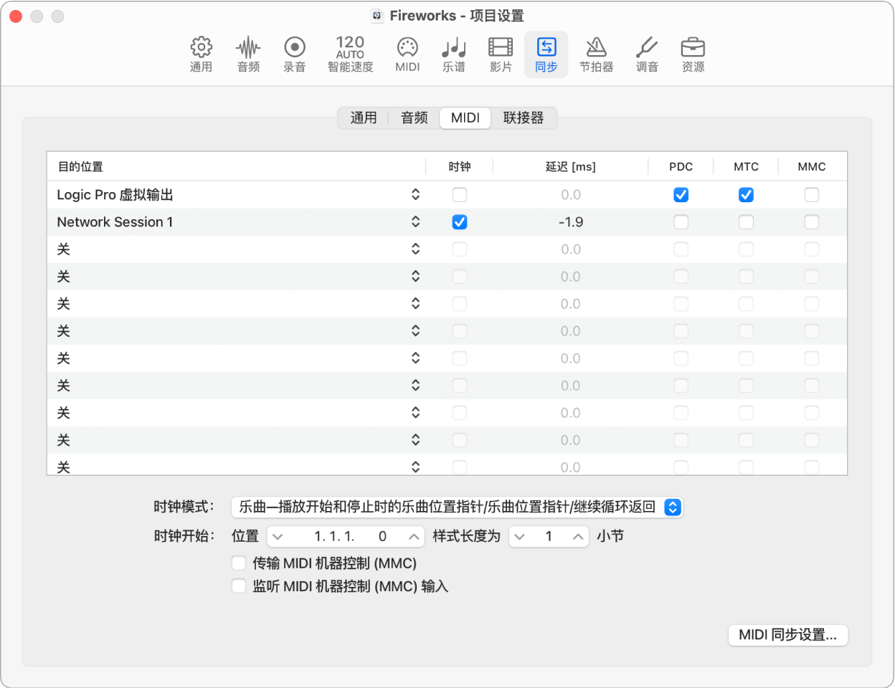This screenshot has height=688, width=895.
Task: Click the MIDI 同步设置 button
Action: 787,635
